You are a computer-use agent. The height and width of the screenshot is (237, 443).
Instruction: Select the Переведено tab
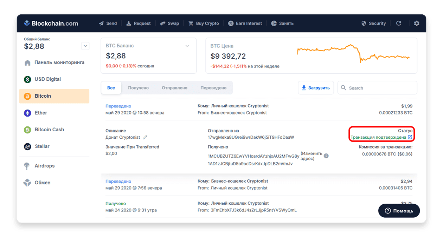[x=213, y=88]
